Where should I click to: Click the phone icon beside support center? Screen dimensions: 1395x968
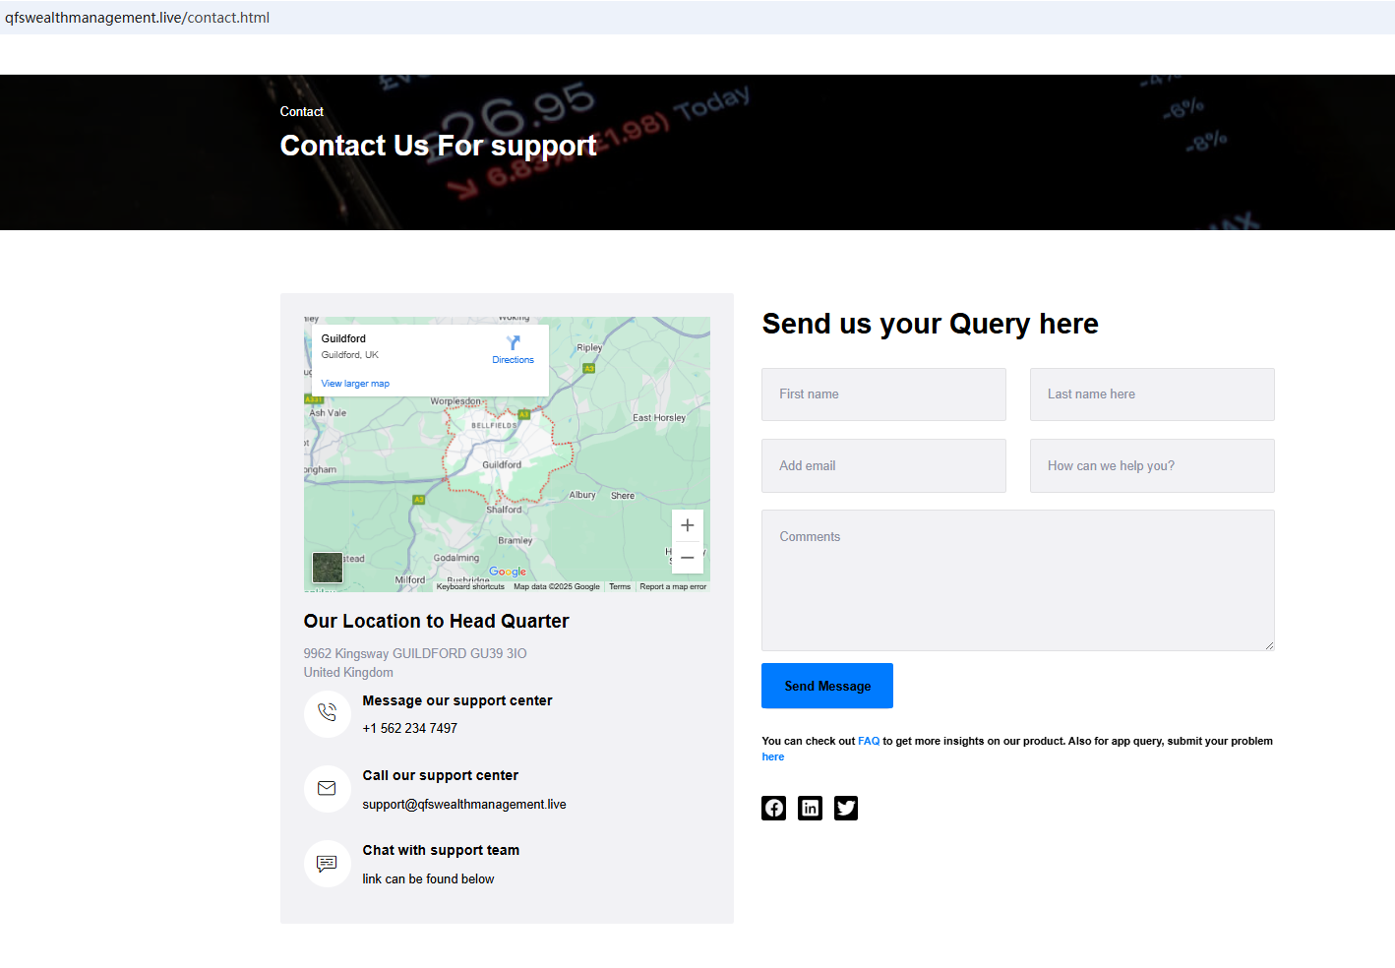[x=327, y=713]
